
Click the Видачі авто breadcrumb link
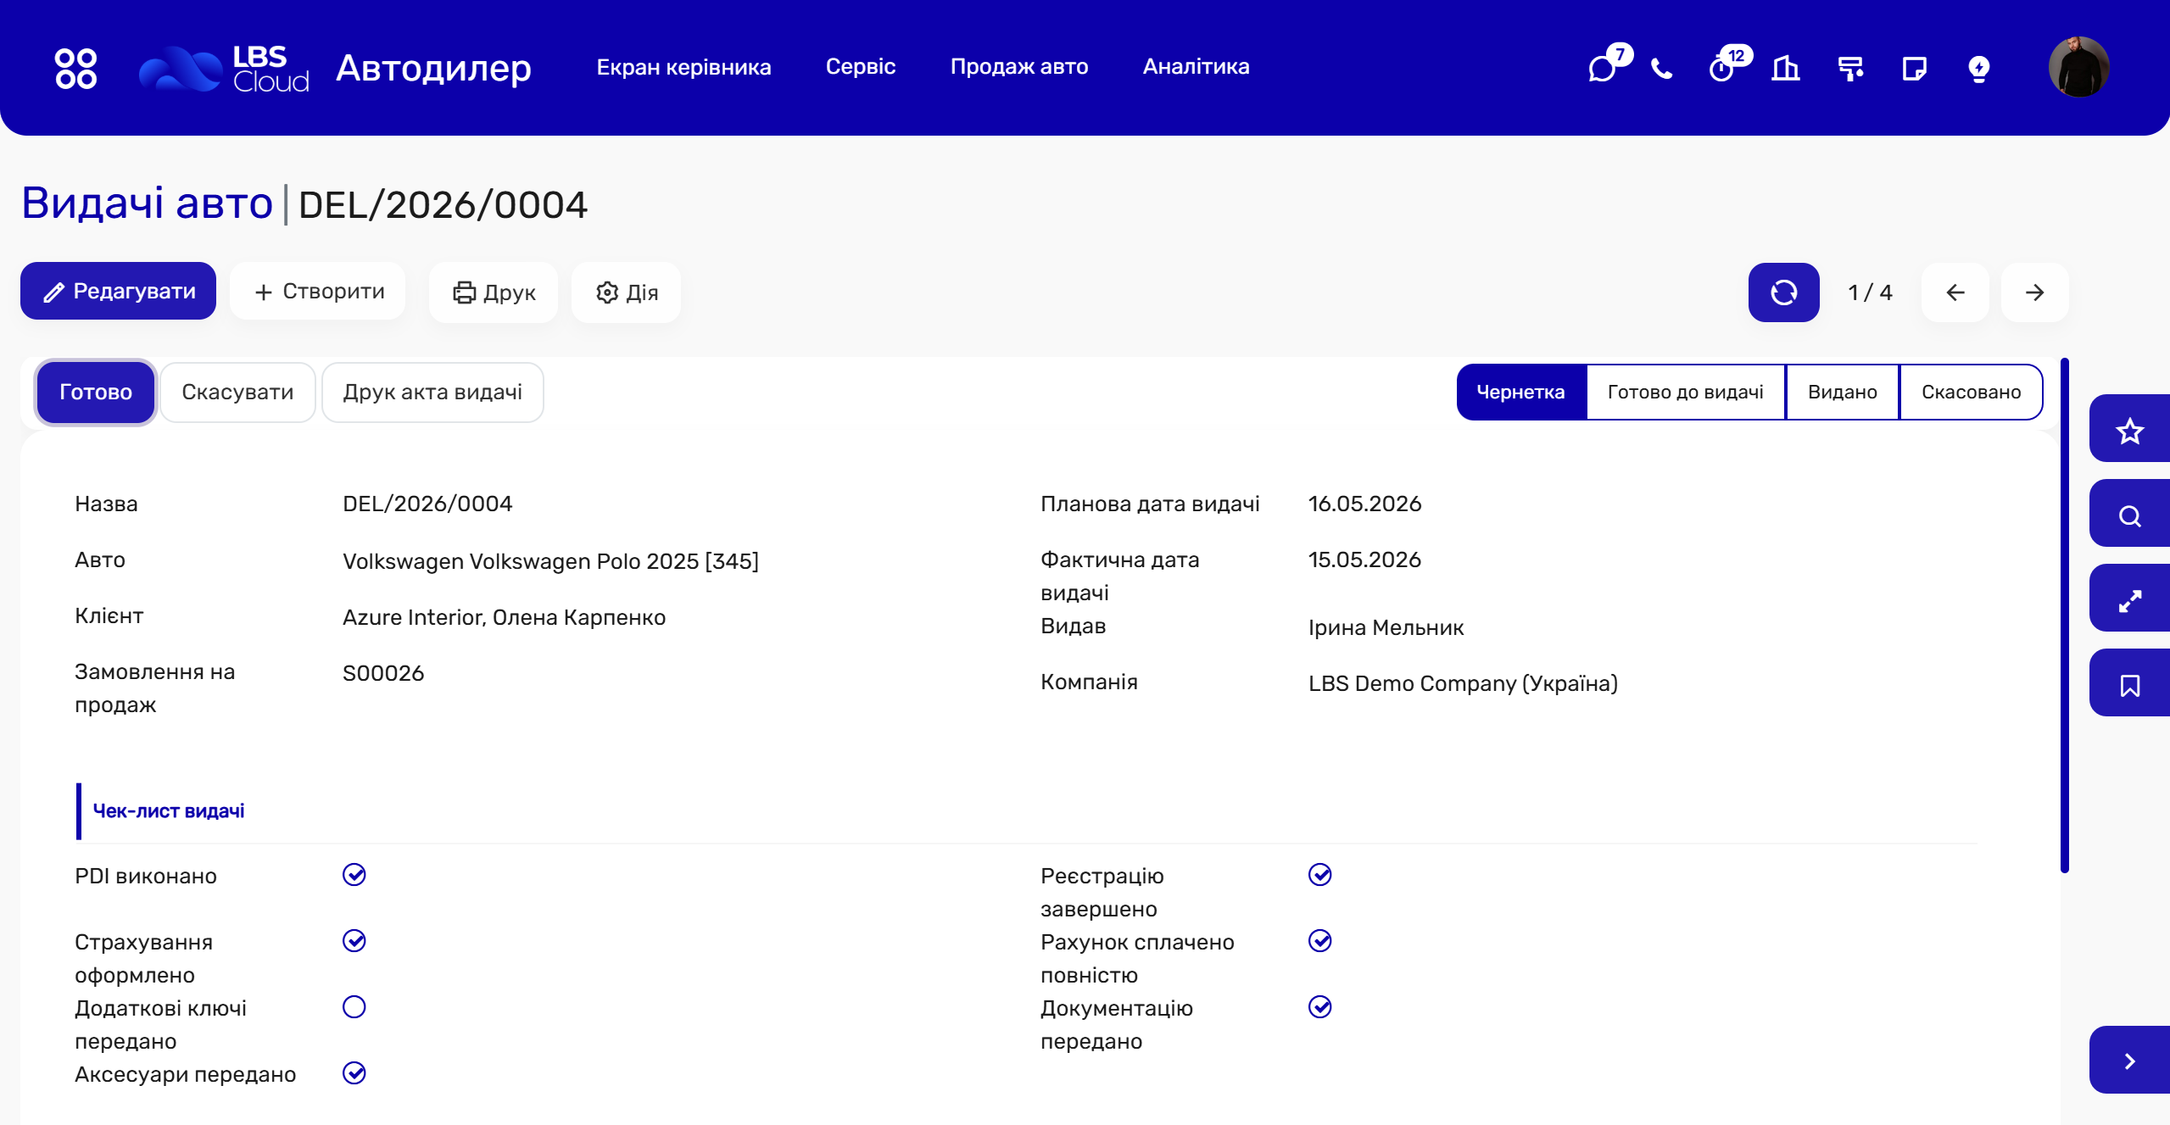[x=147, y=203]
